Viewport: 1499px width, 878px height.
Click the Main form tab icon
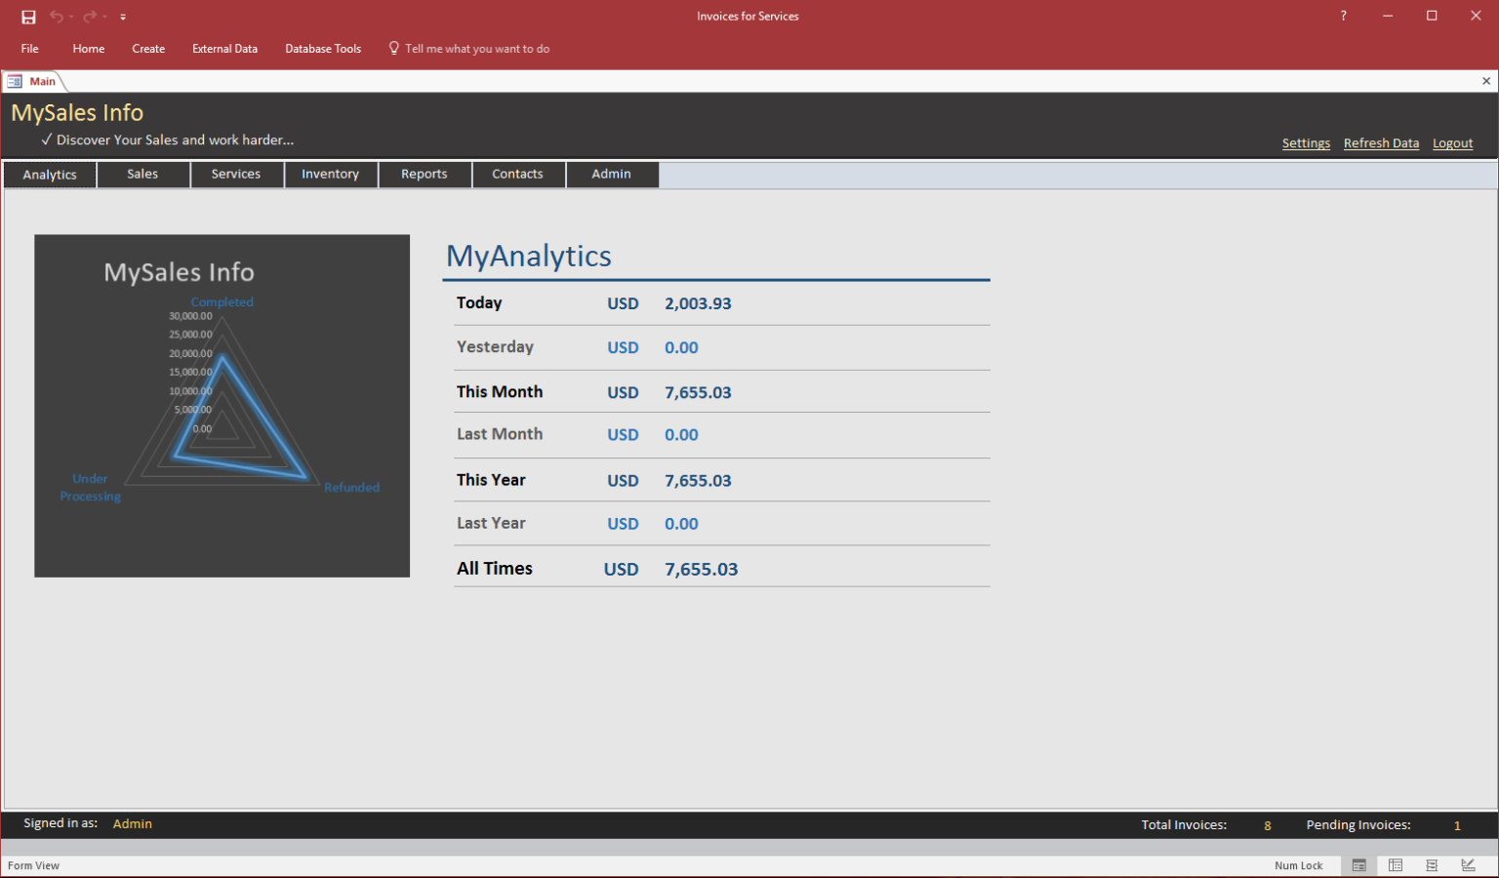[15, 81]
